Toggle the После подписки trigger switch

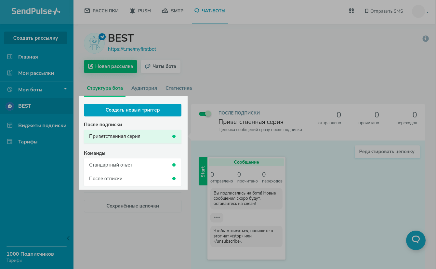[205, 114]
